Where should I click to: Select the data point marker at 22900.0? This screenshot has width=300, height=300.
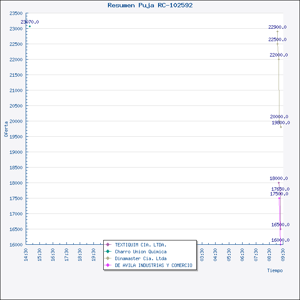[277, 31]
